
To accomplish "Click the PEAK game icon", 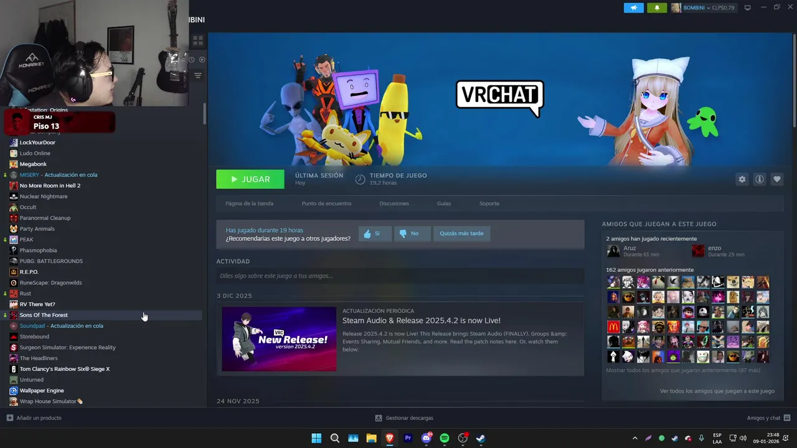I will click(x=14, y=240).
